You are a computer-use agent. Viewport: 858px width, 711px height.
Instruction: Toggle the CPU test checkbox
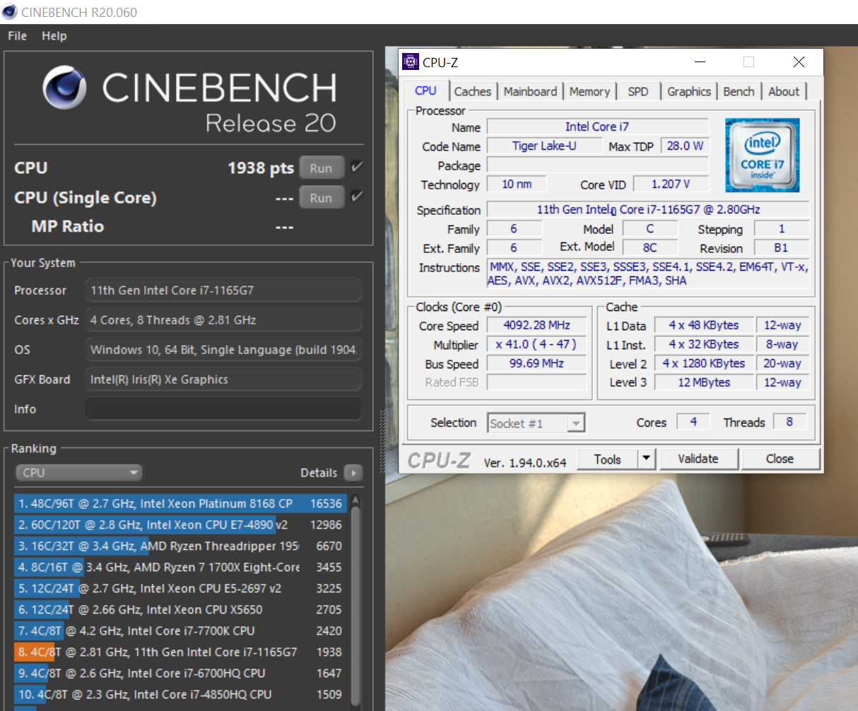(357, 167)
